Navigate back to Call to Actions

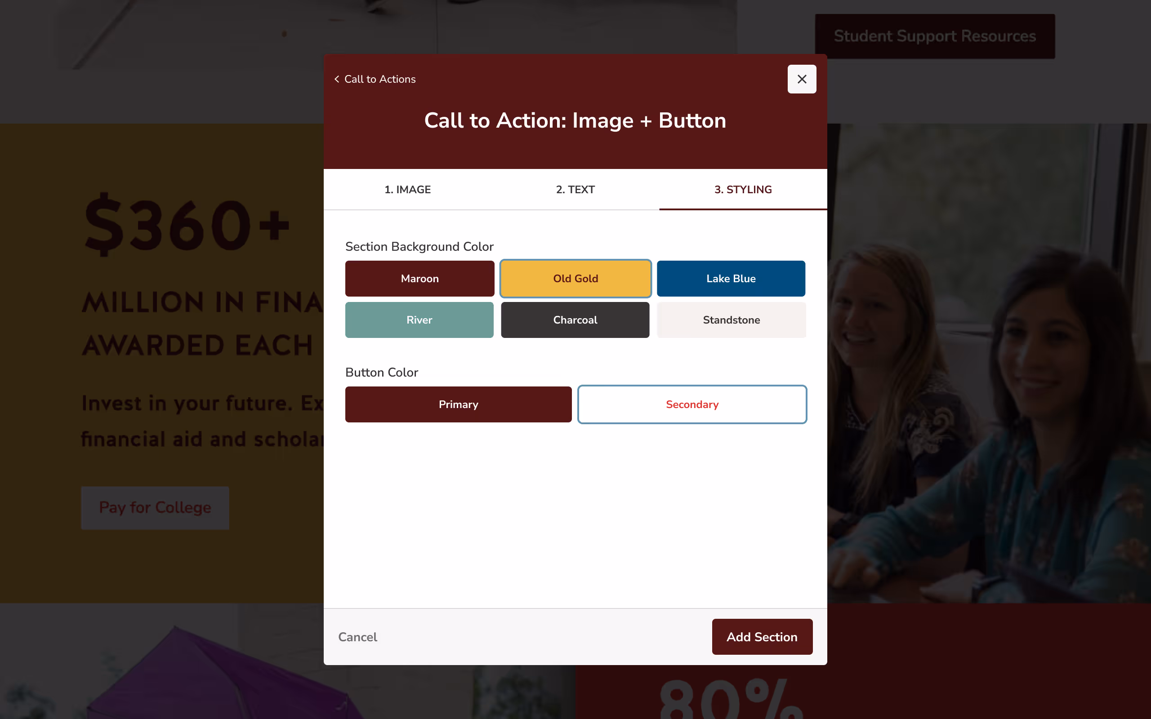pos(380,79)
